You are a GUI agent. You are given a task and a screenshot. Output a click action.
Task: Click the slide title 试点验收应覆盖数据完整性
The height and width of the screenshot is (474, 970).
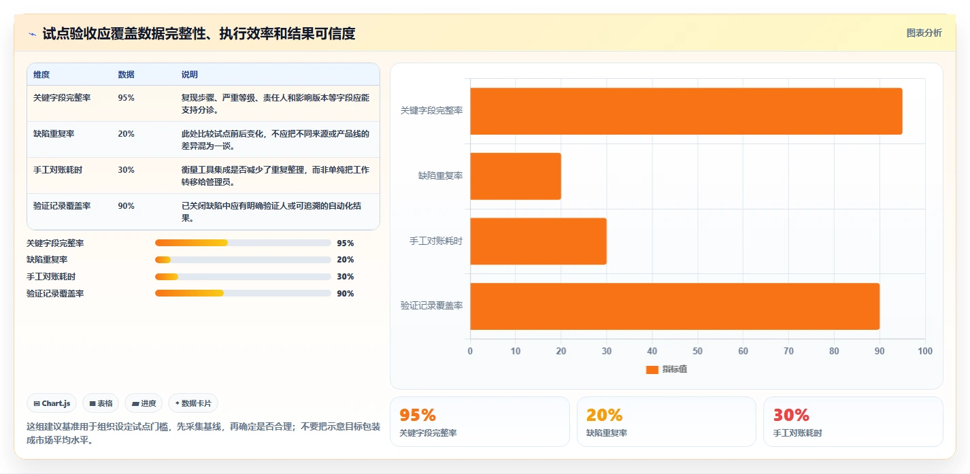pyautogui.click(x=199, y=33)
